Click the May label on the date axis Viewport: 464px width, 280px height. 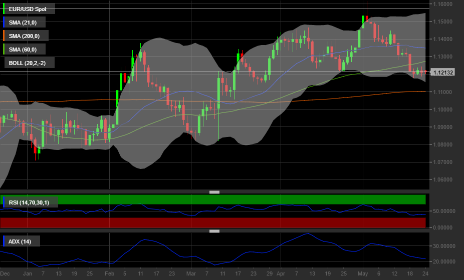click(363, 274)
